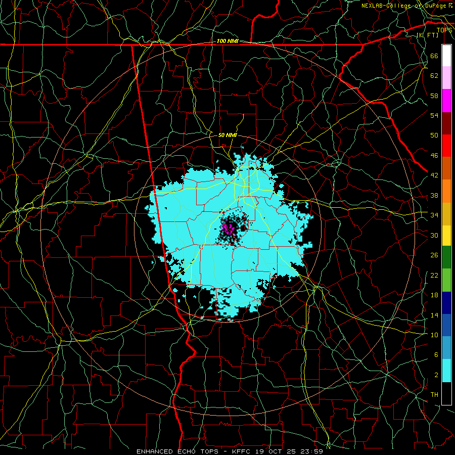Click the 6 legend scale value

click(436, 355)
